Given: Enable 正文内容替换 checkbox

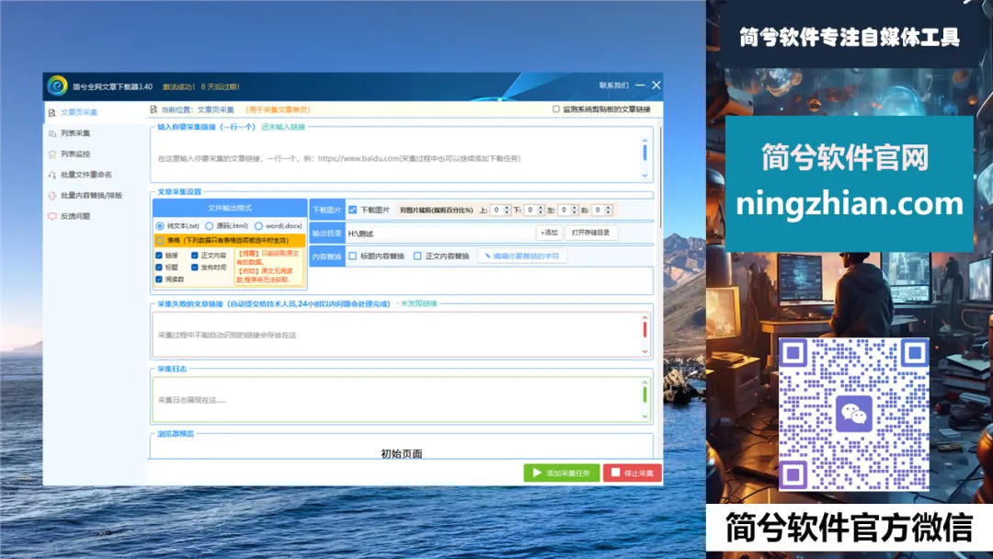Looking at the screenshot, I should [417, 256].
